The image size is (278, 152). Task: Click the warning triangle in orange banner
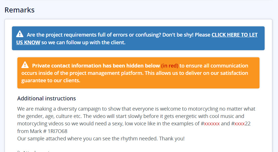pyautogui.click(x=25, y=65)
